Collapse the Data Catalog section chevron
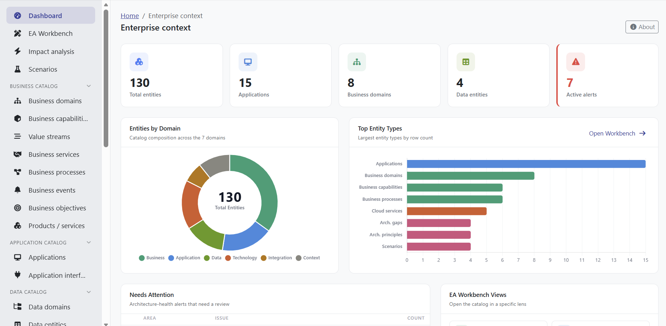This screenshot has width=666, height=326. 89,292
